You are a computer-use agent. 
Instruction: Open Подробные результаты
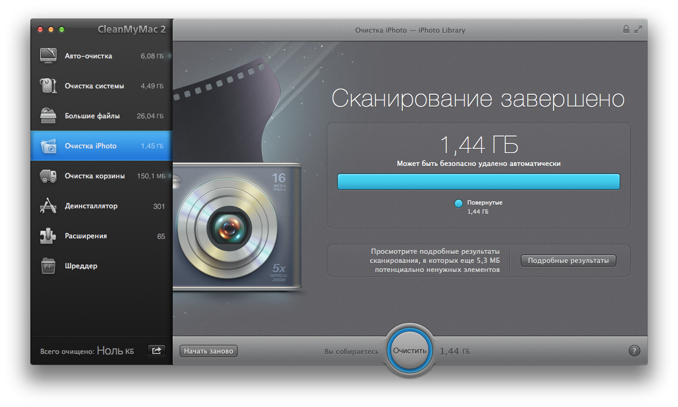[569, 261]
